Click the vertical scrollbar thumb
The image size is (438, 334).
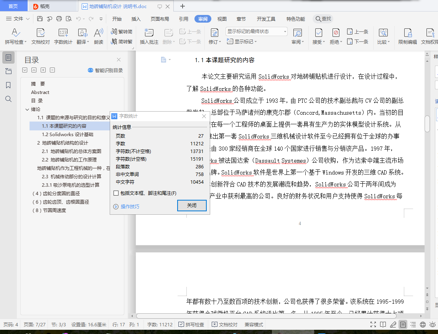coord(427,123)
